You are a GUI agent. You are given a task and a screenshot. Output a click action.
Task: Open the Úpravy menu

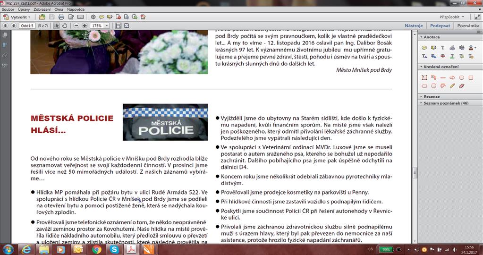point(24,9)
